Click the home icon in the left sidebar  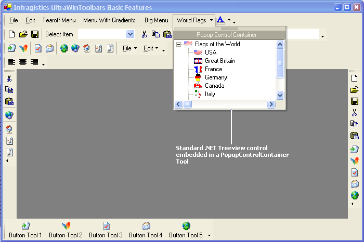pos(9,129)
